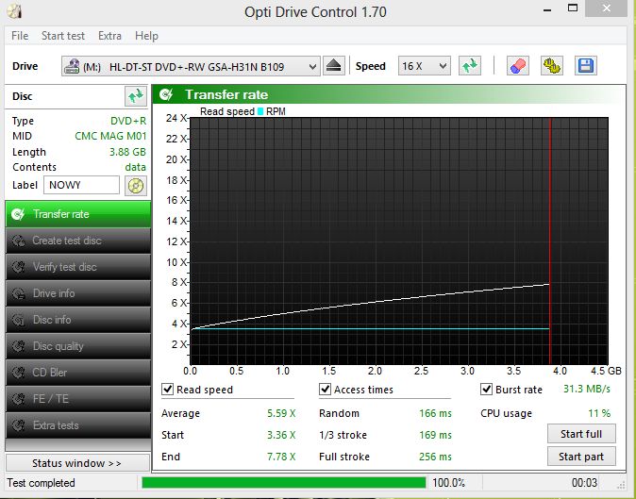
Task: Maximize the Opti Drive Control window
Action: 573,8
